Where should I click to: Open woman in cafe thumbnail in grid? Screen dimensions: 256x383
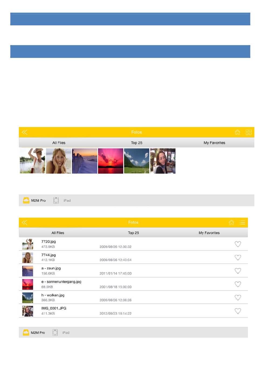(163, 161)
